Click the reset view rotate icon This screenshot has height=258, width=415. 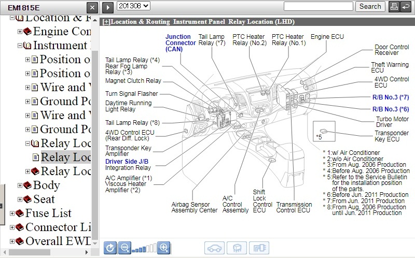(x=110, y=248)
